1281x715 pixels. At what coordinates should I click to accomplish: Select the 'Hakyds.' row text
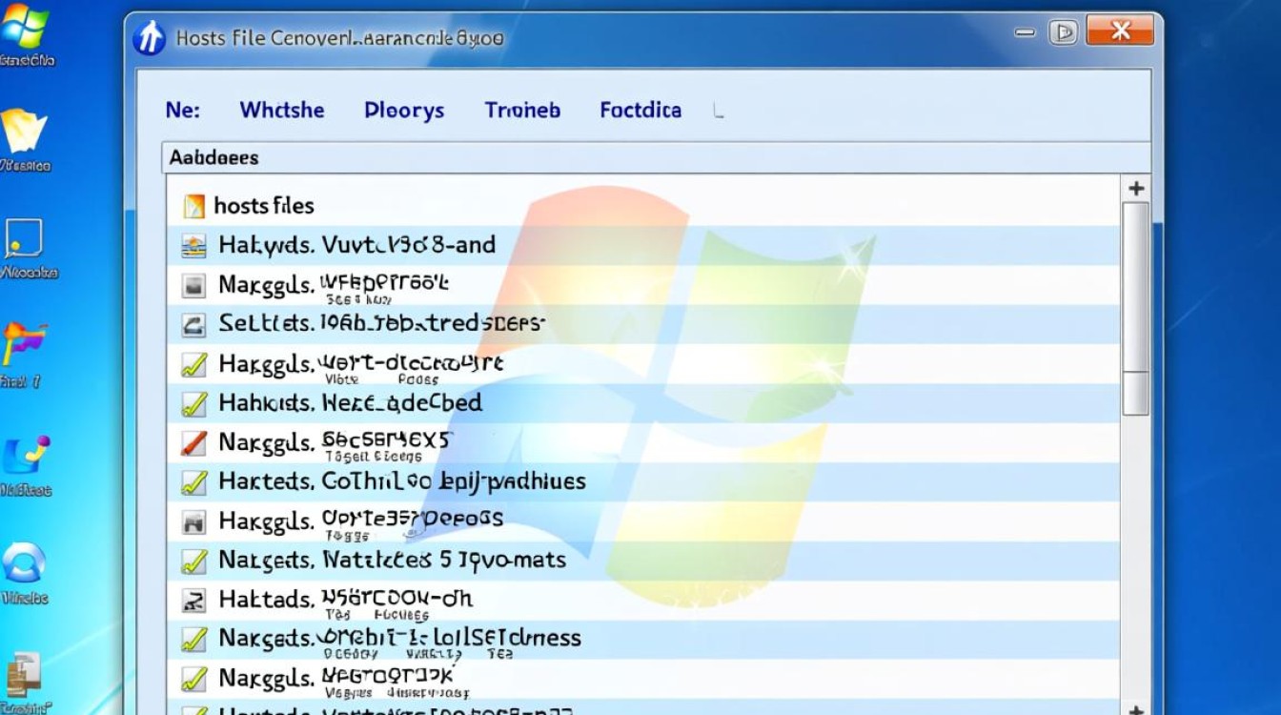click(x=357, y=246)
